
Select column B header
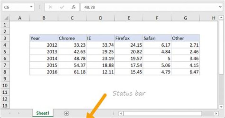(x=44, y=18)
